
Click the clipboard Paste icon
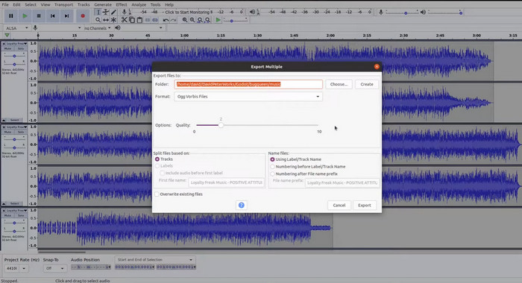139,20
